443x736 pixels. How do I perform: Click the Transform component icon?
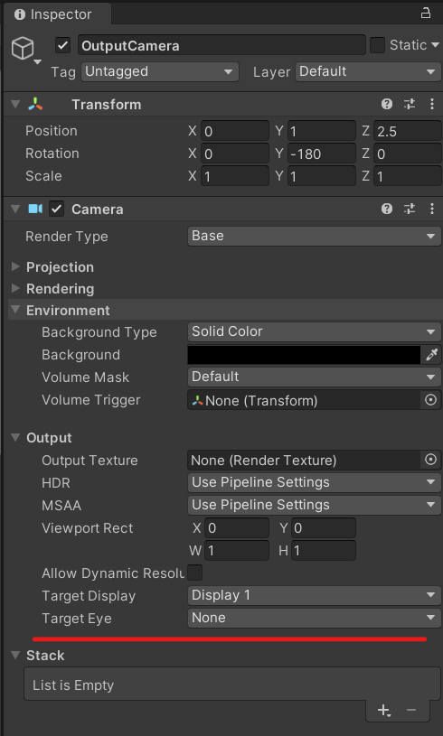(x=35, y=104)
